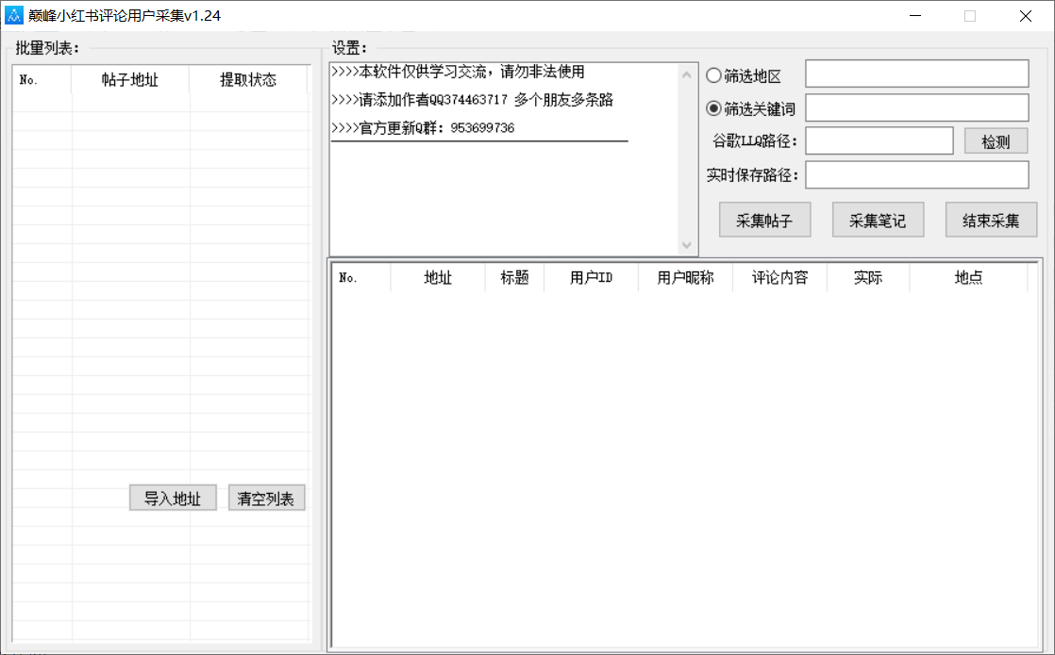Select the 筛选关键词 radio button

tap(714, 108)
